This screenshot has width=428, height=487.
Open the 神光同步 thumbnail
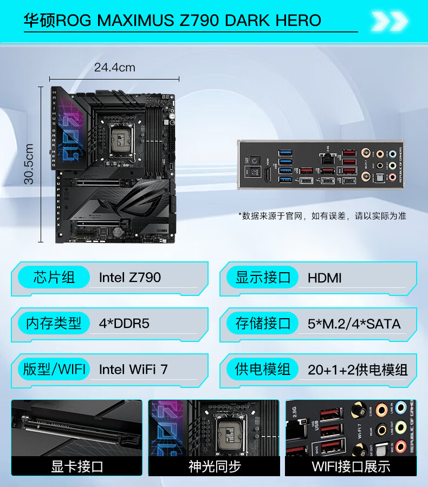click(x=214, y=438)
